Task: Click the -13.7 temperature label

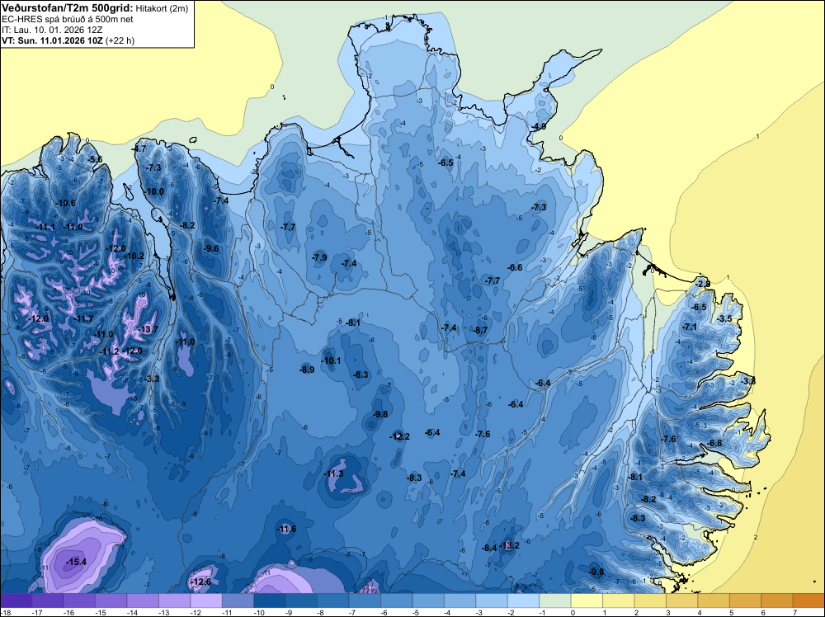Action: pyautogui.click(x=148, y=329)
